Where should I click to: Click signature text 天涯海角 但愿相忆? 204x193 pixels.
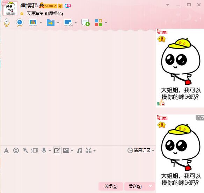click(45, 14)
